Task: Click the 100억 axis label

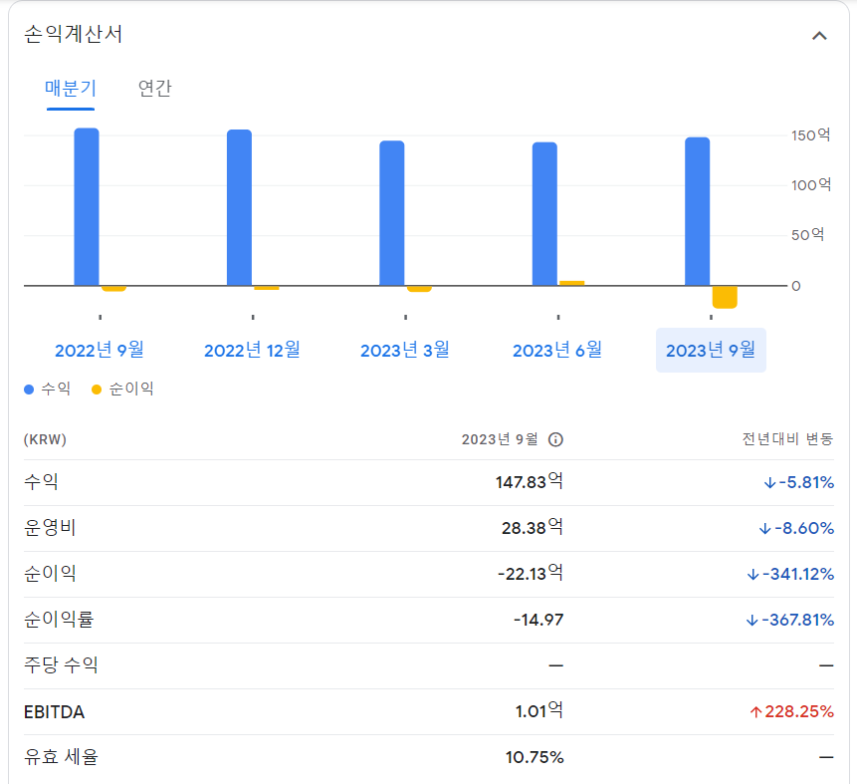Action: click(811, 185)
